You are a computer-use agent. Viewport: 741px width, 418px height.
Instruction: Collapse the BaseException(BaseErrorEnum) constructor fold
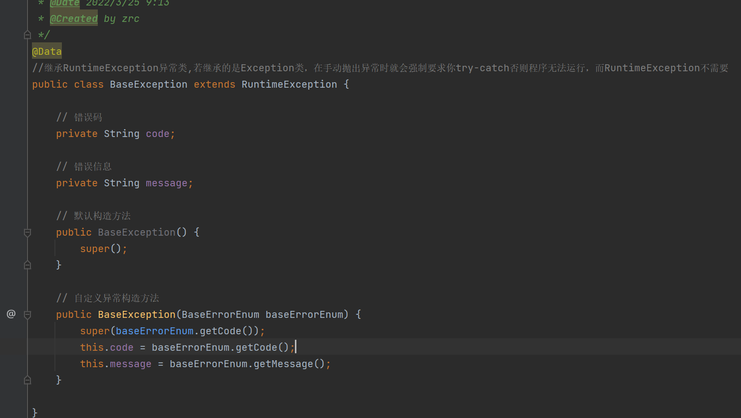click(x=27, y=315)
